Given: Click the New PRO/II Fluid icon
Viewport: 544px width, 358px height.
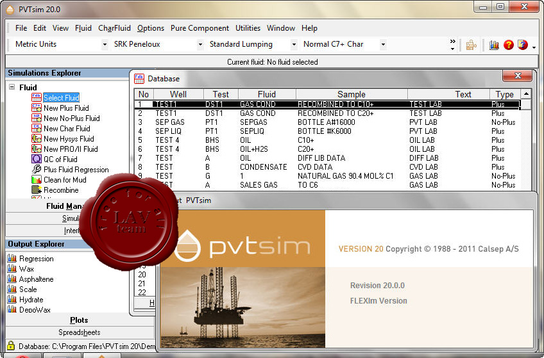Looking at the screenshot, I should (37, 149).
